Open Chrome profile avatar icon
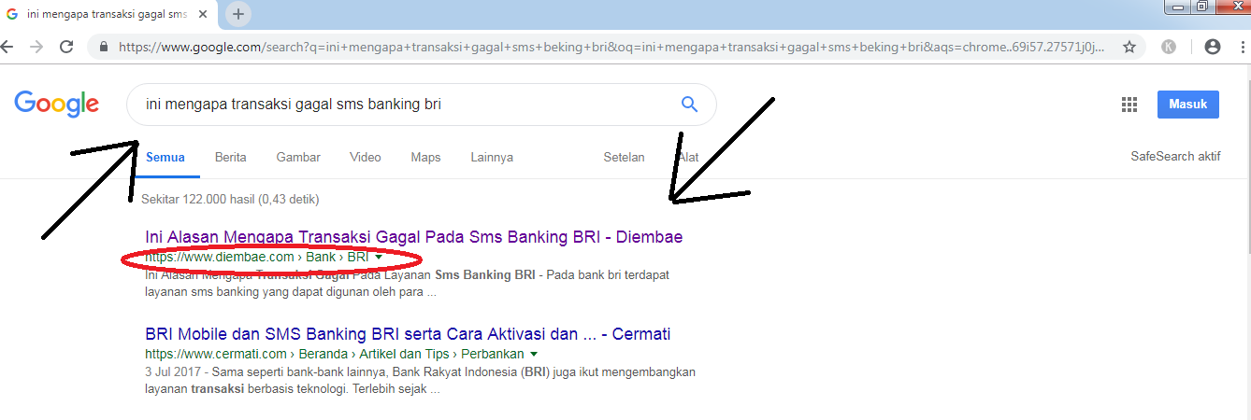 [x=1213, y=46]
